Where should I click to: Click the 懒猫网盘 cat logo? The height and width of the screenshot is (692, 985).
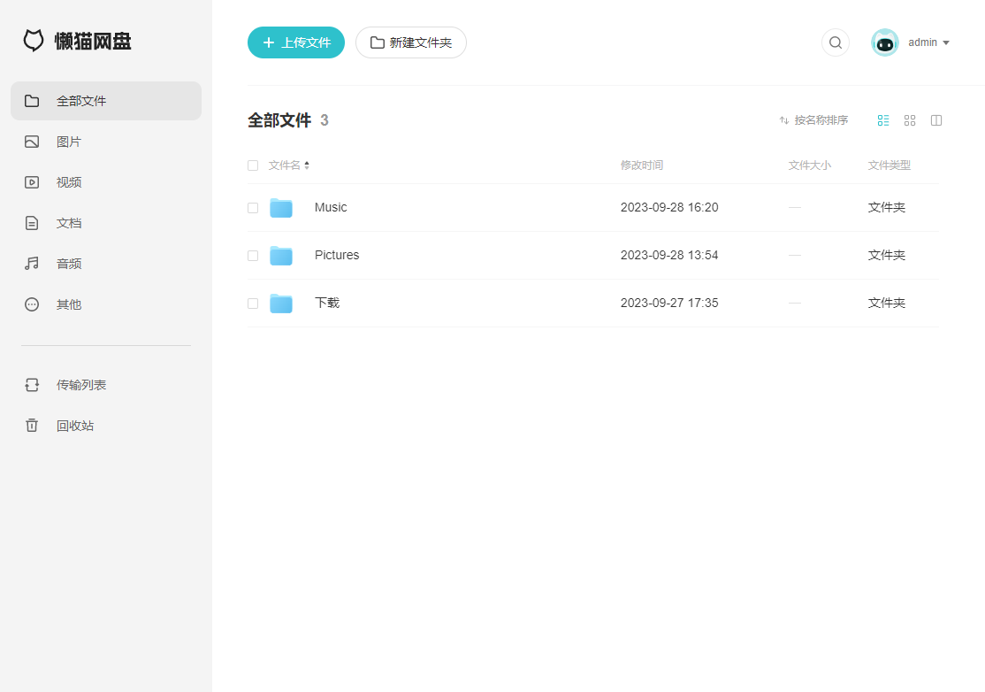coord(34,41)
